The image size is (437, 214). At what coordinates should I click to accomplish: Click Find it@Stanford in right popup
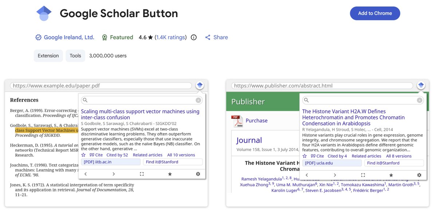tap(394, 163)
